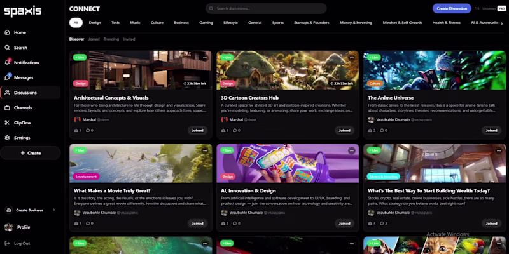Click Joined on The Anime Universe

click(491, 131)
